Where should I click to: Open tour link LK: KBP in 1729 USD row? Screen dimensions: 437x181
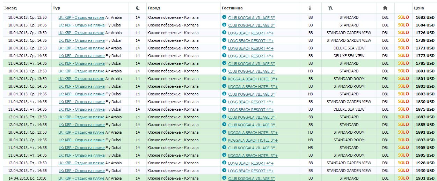point(81,40)
